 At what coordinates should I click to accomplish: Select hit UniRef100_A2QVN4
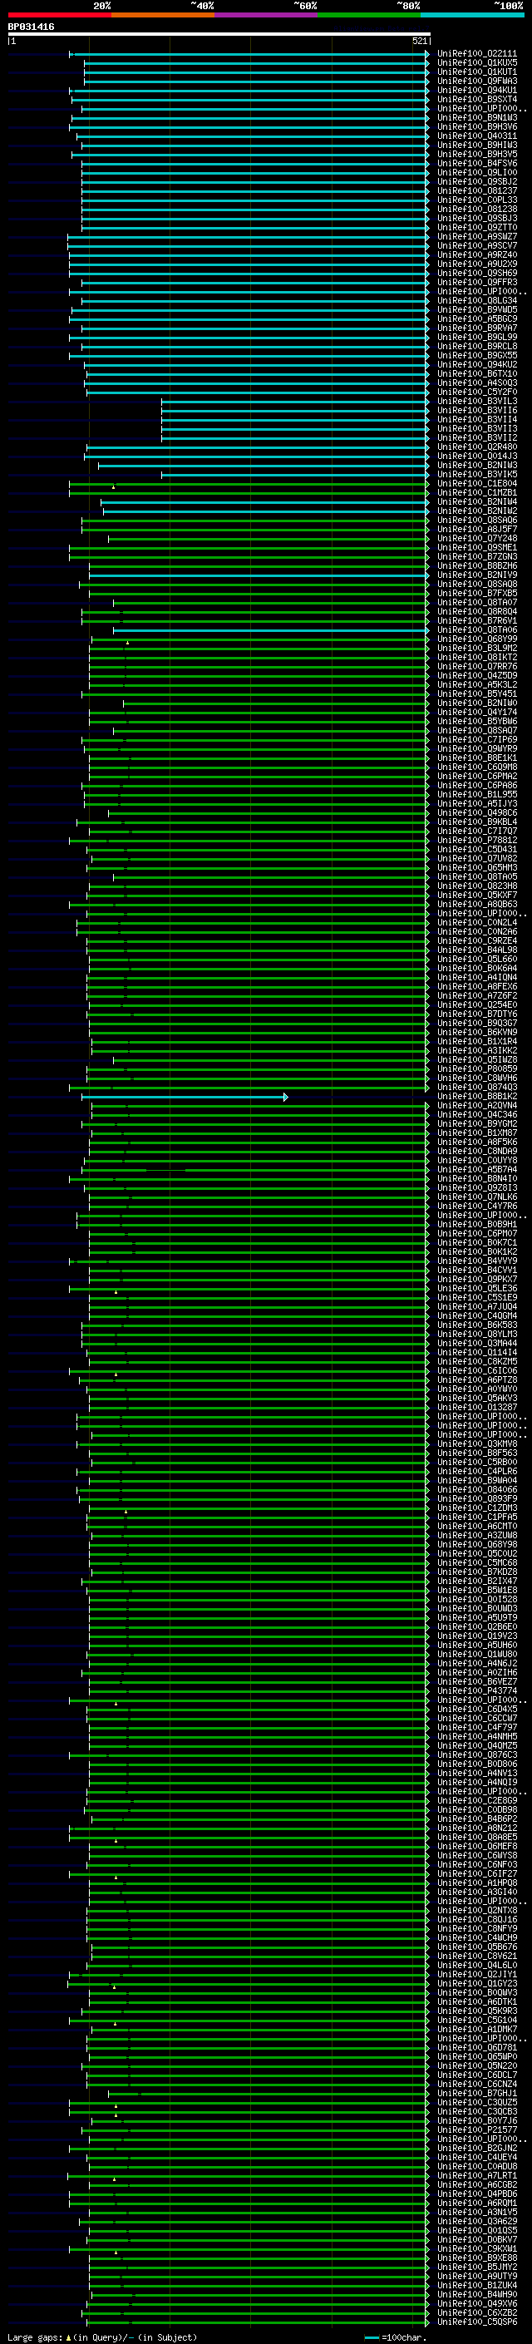476,1106
